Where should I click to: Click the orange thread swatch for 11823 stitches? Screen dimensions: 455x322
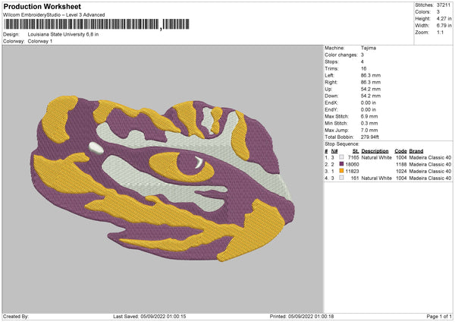click(x=341, y=171)
